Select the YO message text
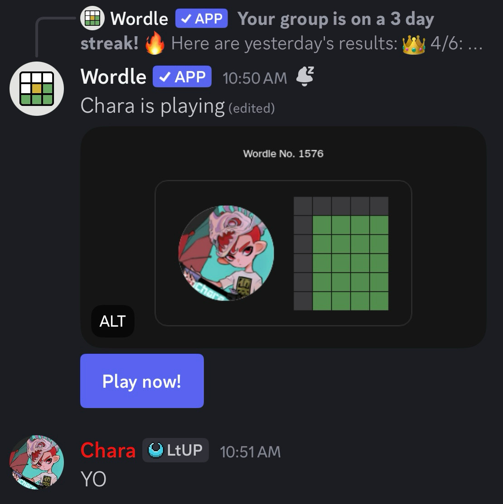The height and width of the screenshot is (504, 503). pos(93,479)
